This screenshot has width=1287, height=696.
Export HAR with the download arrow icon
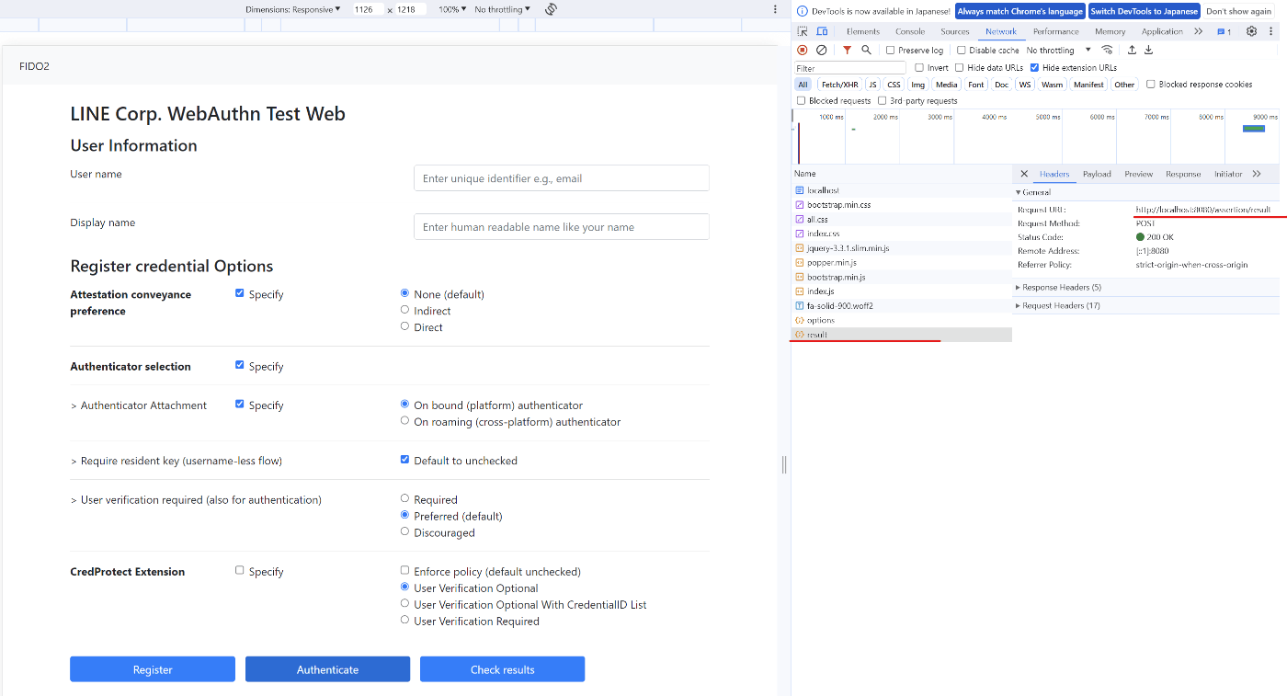pyautogui.click(x=1148, y=50)
